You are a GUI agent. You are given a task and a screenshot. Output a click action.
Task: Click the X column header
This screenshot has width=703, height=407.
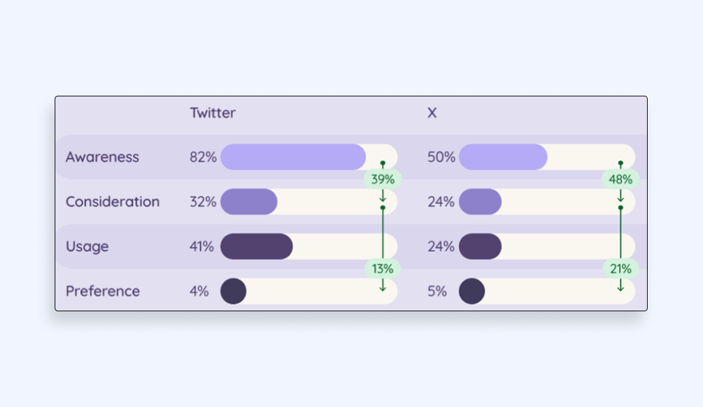point(432,113)
